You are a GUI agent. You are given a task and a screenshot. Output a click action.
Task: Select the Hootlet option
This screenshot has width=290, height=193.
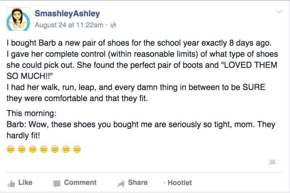(179, 183)
